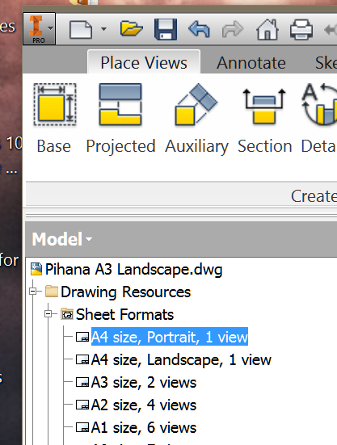Print the drawing with printer icon

[301, 29]
